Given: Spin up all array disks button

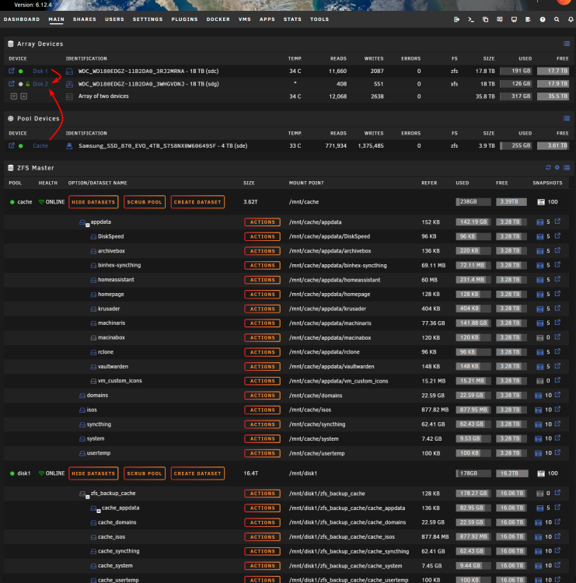Looking at the screenshot, I should (24, 96).
